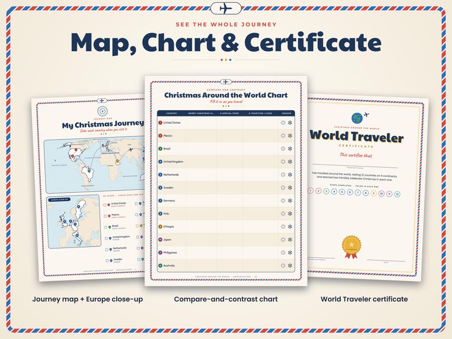Click the sun icon in United States row
This screenshot has width=452, height=339.
tap(283, 123)
